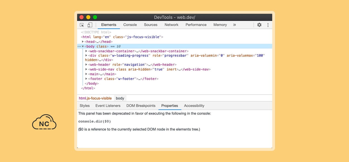Toggle the device toolbar icon
The width and height of the screenshot is (349, 162).
[x=90, y=25]
